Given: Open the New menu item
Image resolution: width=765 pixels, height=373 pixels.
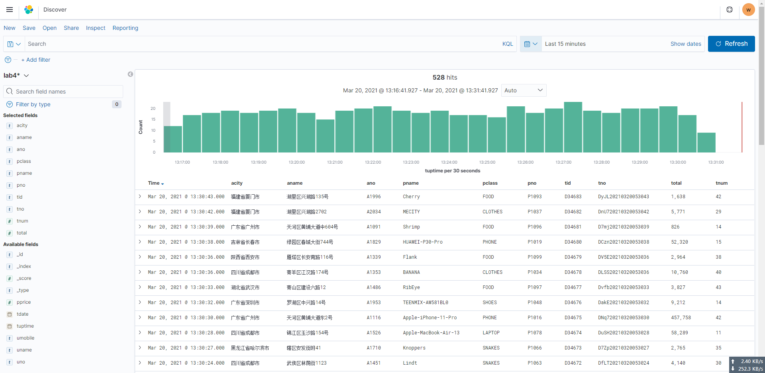Looking at the screenshot, I should 10,28.
